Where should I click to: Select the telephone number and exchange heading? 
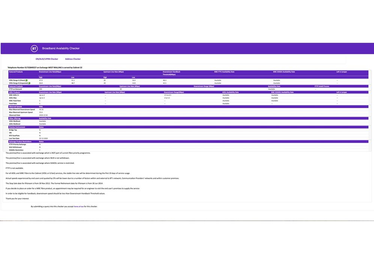45,68
